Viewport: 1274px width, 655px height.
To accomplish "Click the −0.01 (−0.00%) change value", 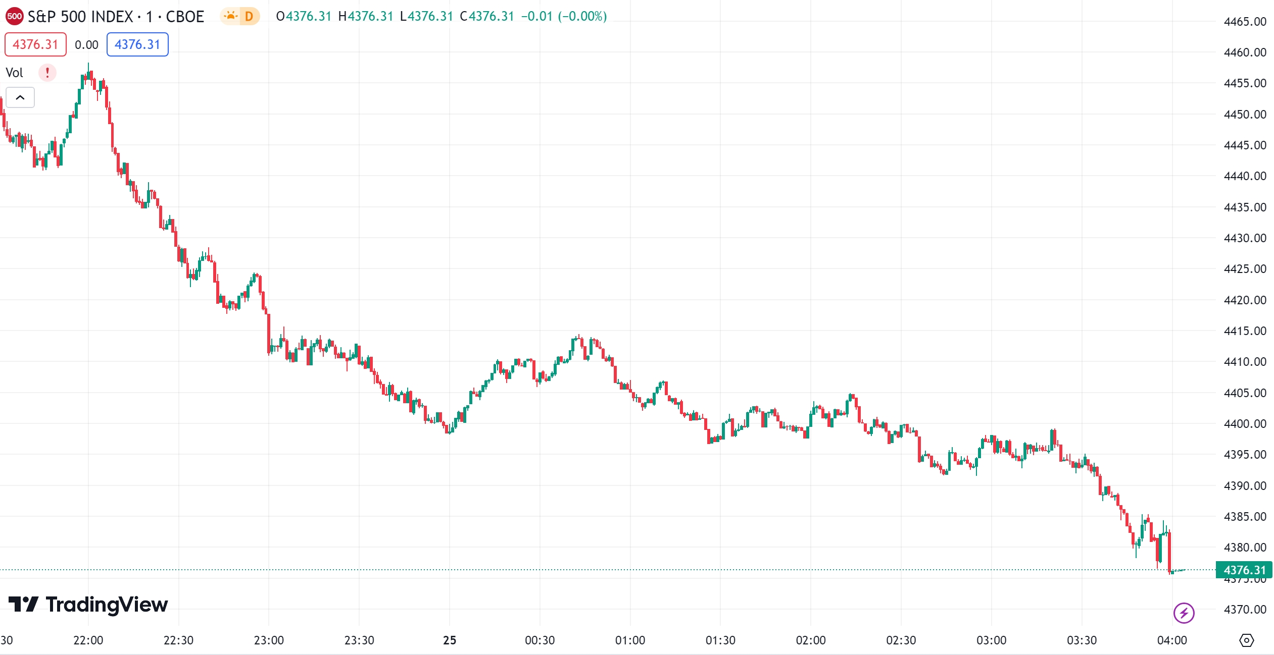I will (564, 16).
